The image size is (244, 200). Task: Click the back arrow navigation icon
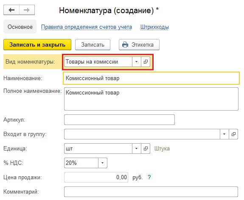point(11,10)
